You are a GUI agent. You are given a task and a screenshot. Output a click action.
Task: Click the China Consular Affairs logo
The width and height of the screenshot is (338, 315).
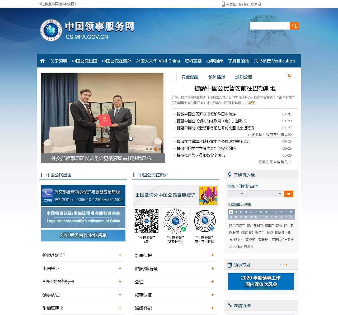51,31
